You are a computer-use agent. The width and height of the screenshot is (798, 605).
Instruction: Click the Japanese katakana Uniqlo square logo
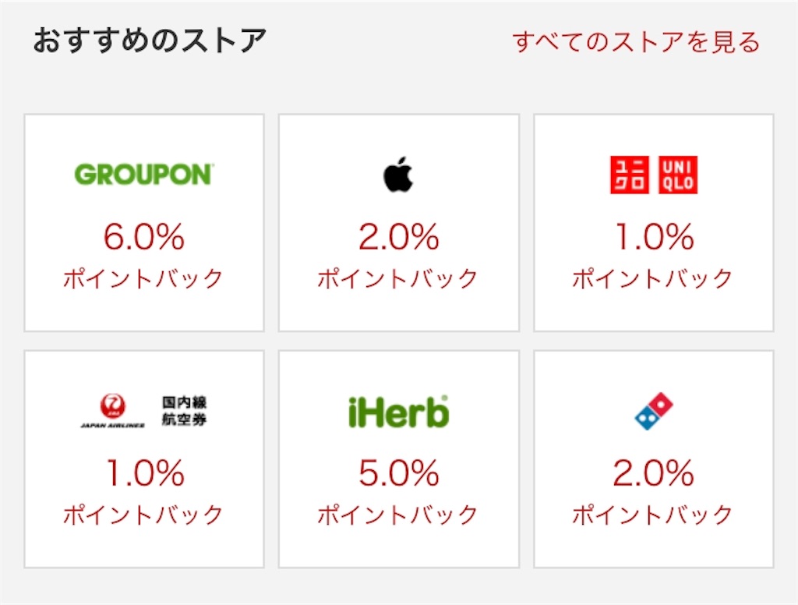[630, 175]
